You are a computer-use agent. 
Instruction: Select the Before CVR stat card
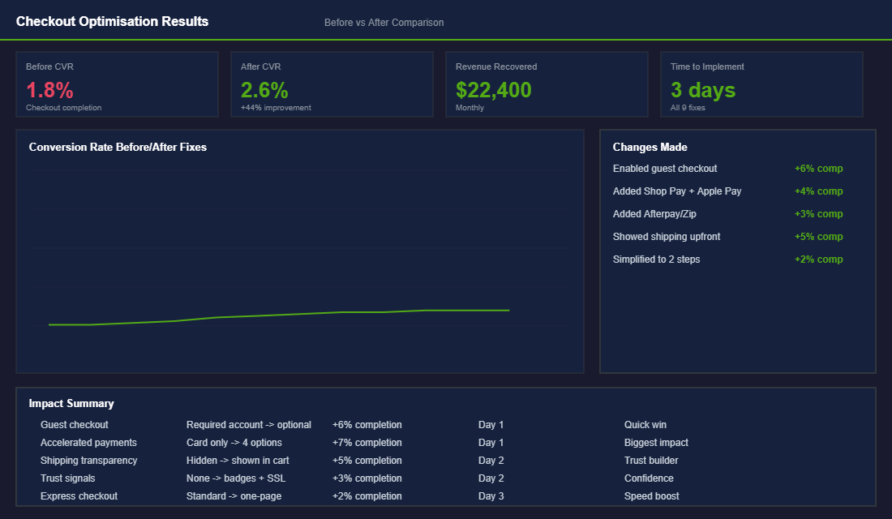[x=117, y=84]
